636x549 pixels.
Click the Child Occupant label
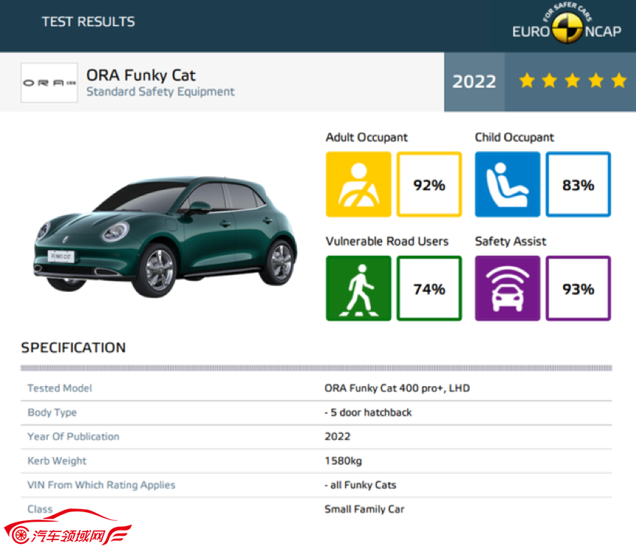pos(515,137)
